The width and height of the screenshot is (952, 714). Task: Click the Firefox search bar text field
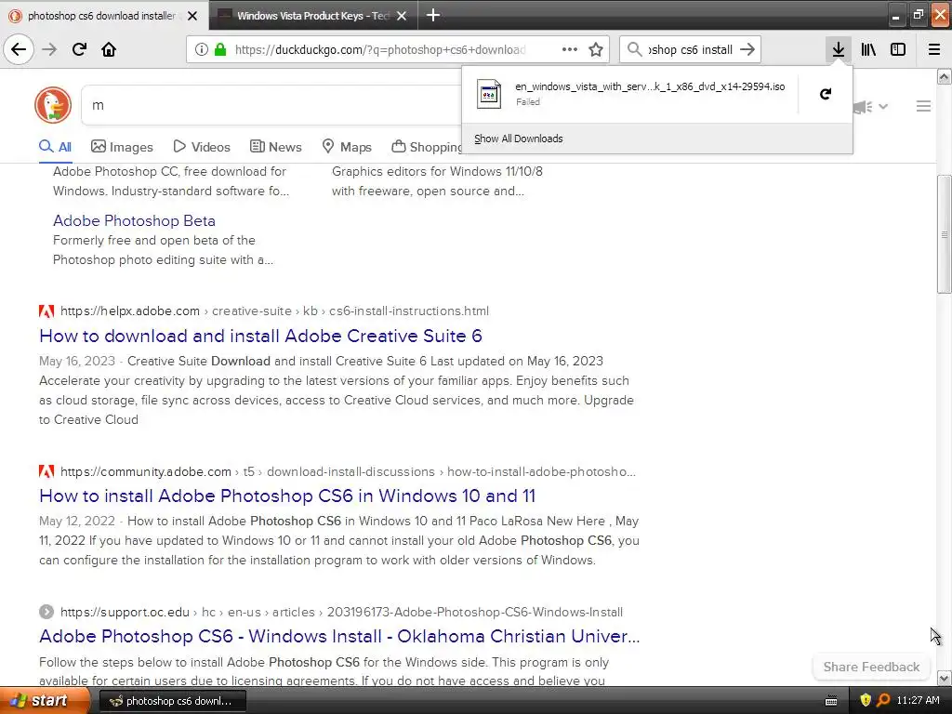pyautogui.click(x=691, y=50)
